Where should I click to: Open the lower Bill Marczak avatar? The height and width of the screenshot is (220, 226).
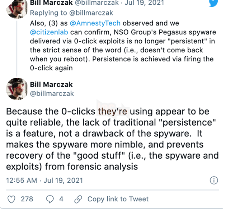coord(17,88)
